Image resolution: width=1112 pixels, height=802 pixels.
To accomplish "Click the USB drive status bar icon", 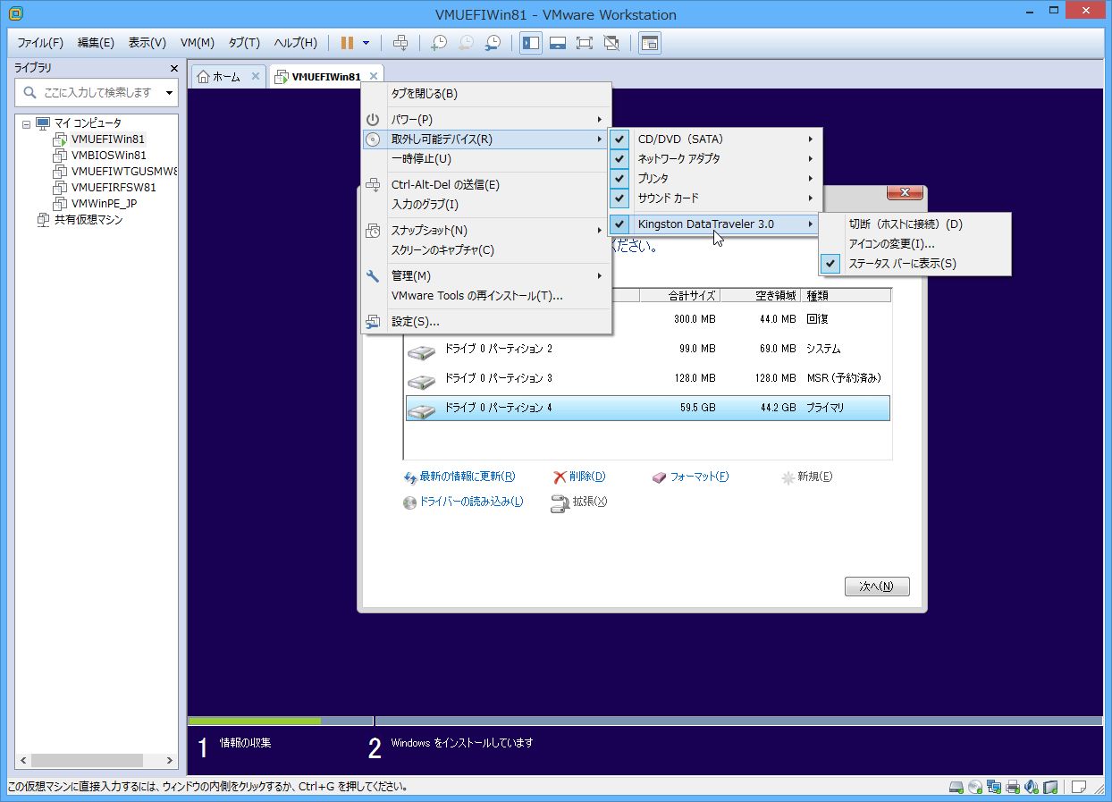I will click(1050, 788).
